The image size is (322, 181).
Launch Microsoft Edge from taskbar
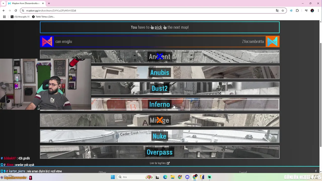165,177
